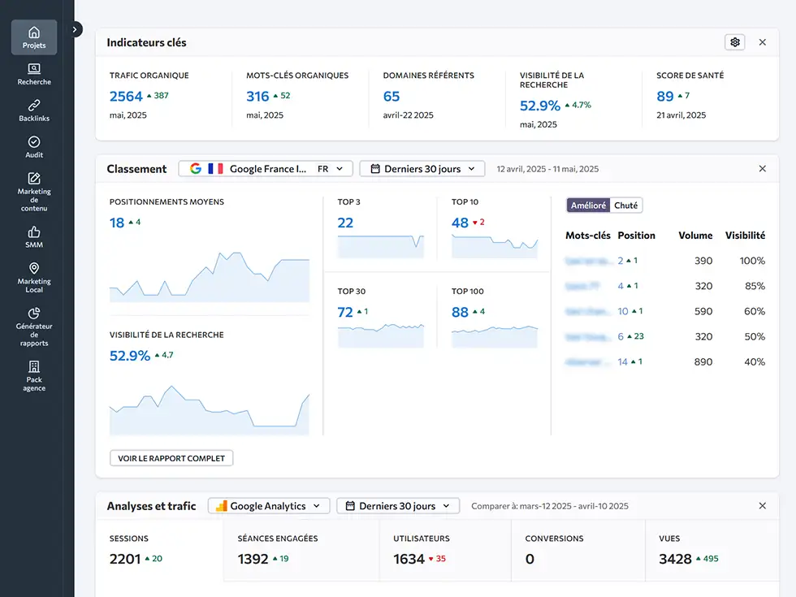
Task: Open Marketing de contenu section
Action: pos(34,192)
